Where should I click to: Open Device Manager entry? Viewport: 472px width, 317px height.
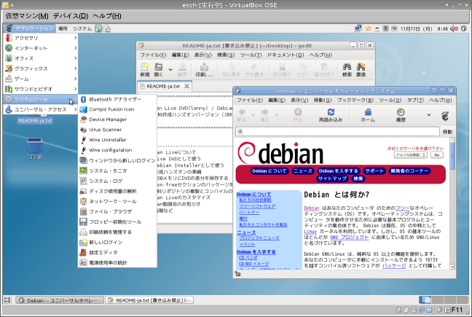117,120
